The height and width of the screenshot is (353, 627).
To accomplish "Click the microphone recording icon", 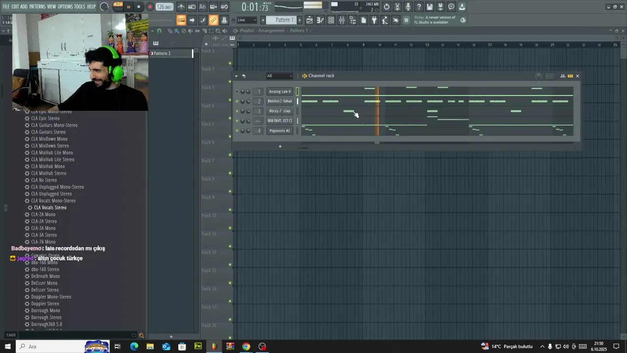I will tap(408, 7).
